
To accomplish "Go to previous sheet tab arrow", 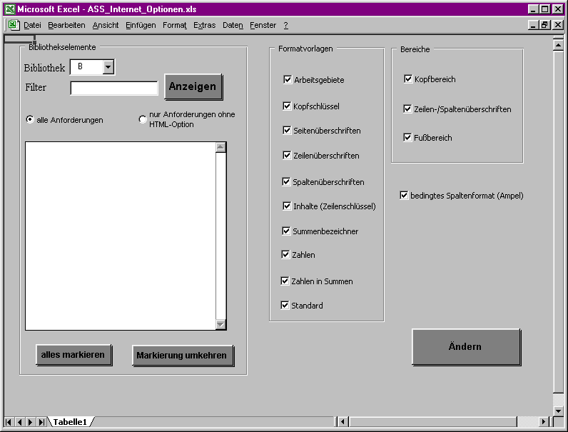I will pos(20,422).
